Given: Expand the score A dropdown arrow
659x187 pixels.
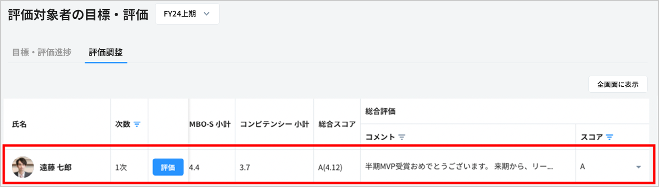Looking at the screenshot, I should point(638,167).
